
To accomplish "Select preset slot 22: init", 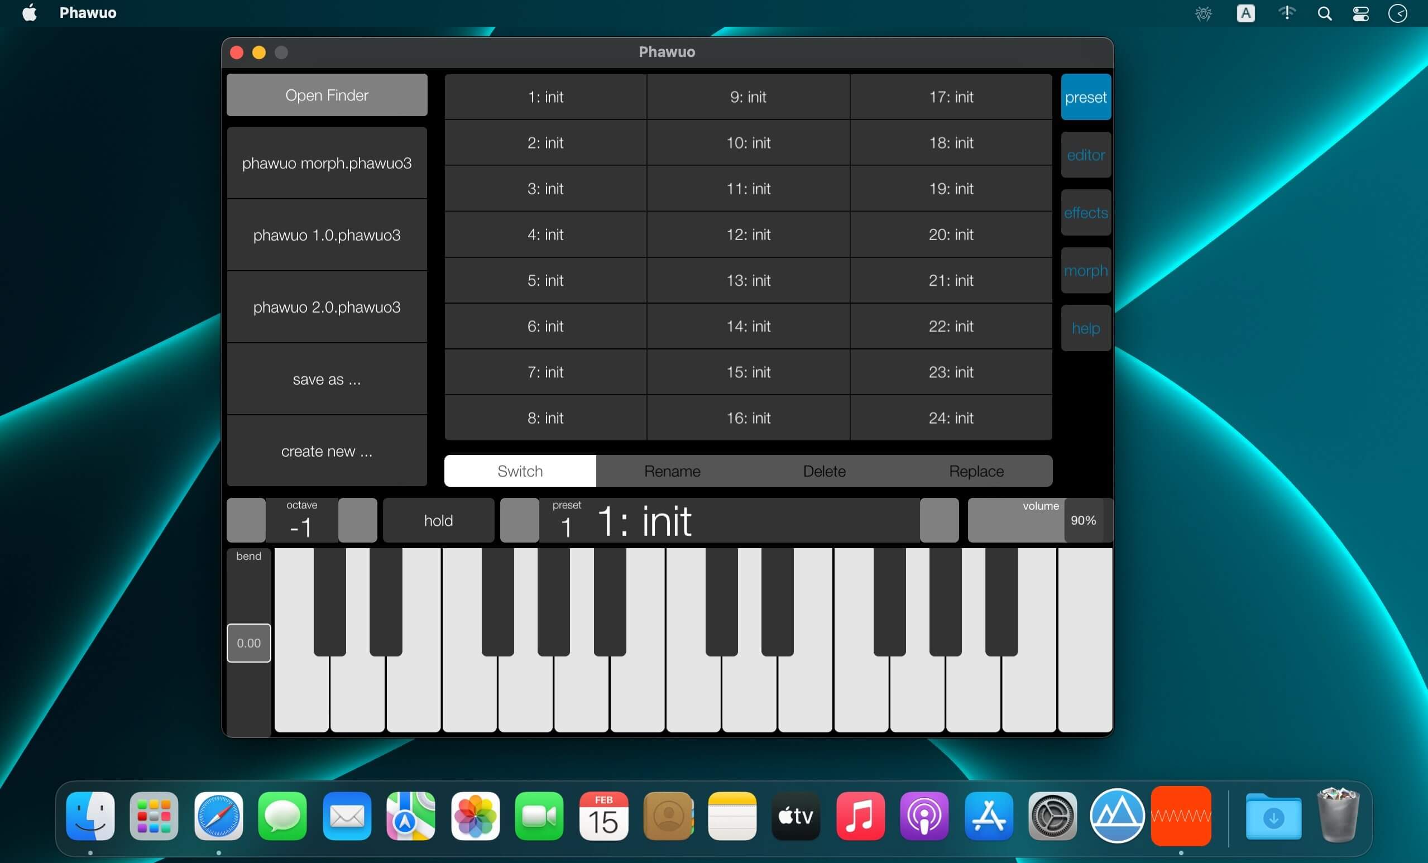I will click(951, 326).
